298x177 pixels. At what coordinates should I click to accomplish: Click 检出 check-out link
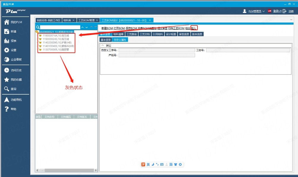pos(188,28)
